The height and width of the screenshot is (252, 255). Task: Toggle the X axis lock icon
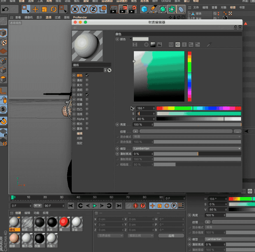tap(75, 9)
